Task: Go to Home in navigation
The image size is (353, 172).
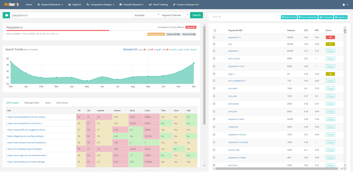Action: click(x=29, y=4)
